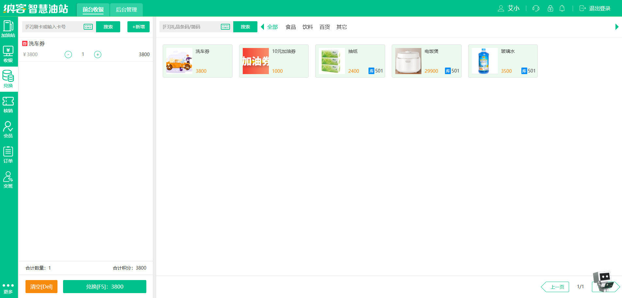Select the 电饭煲 product card
Image resolution: width=622 pixels, height=298 pixels.
pyautogui.click(x=427, y=61)
